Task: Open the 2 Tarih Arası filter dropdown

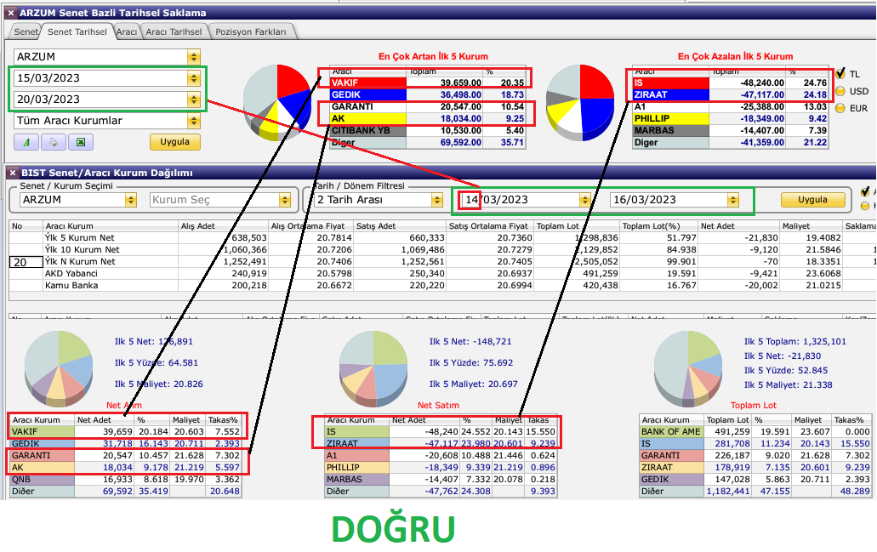Action: 437,200
